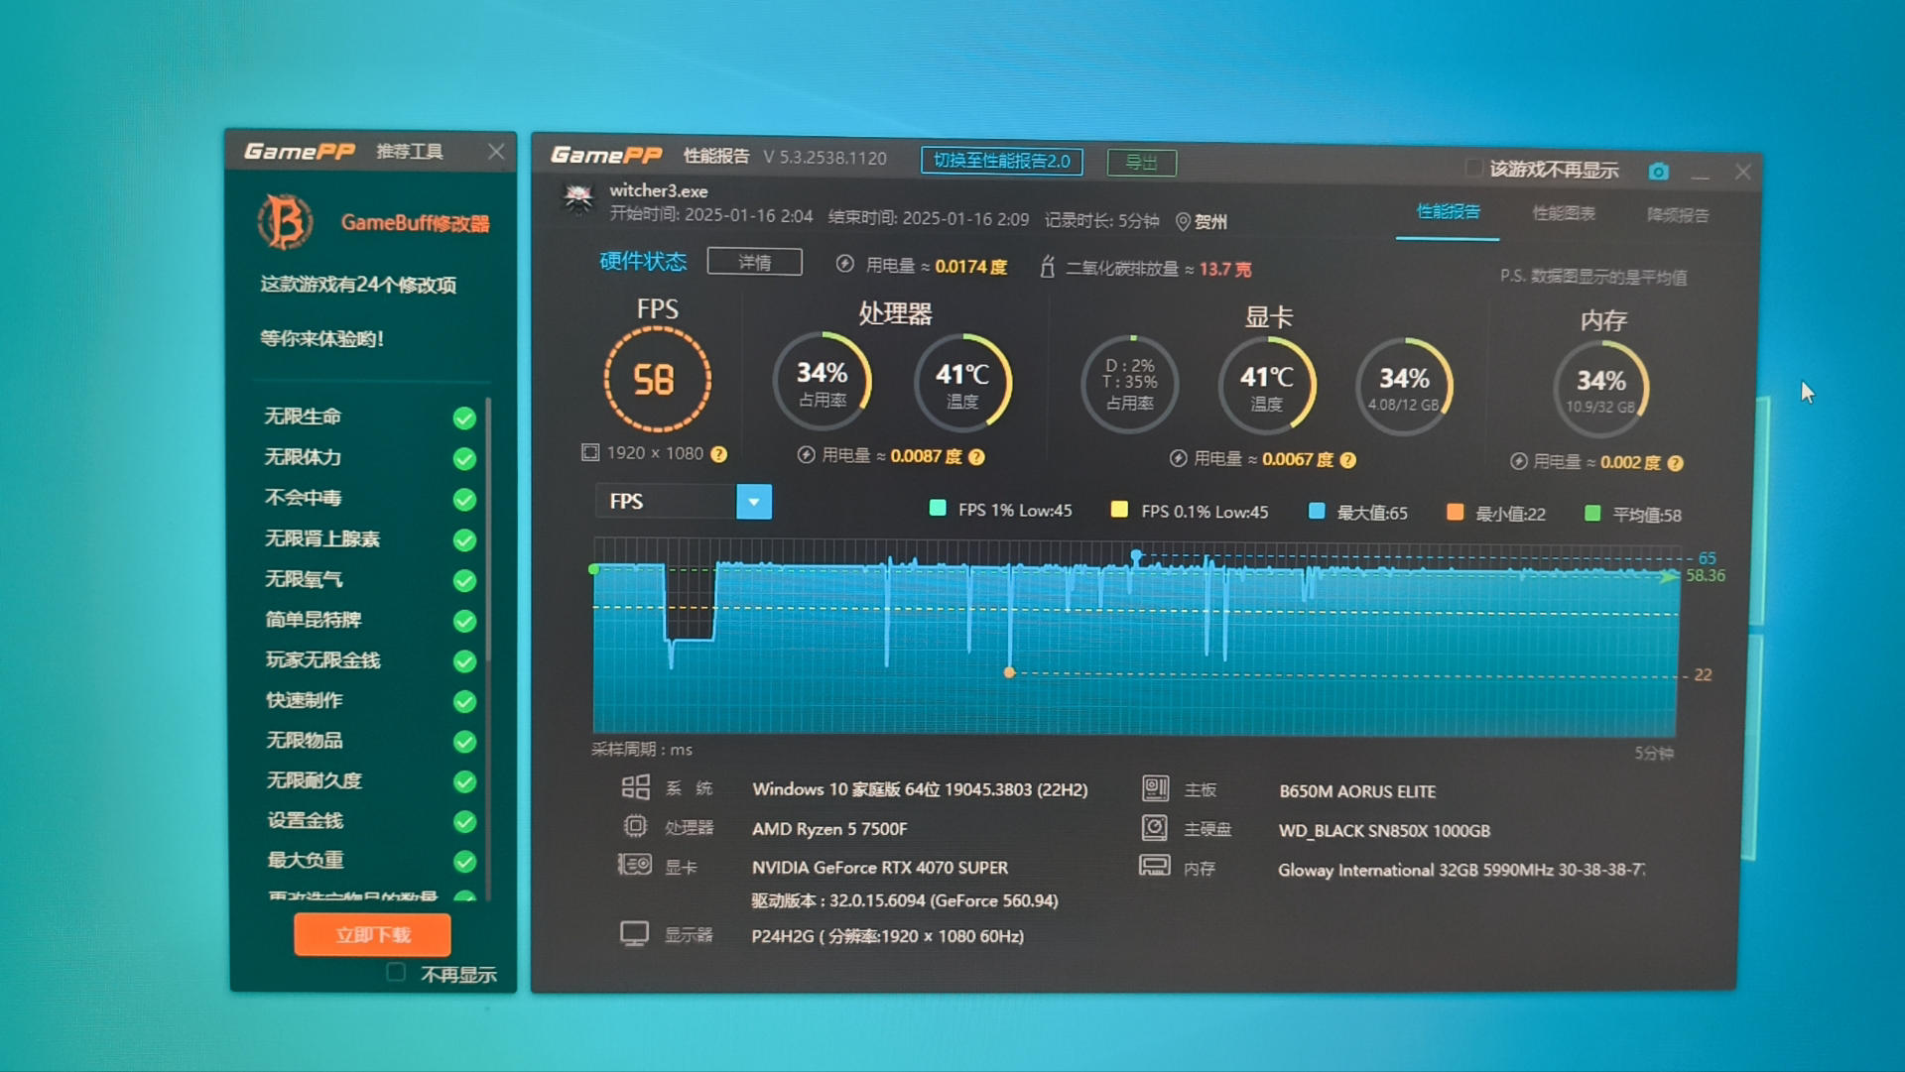Image resolution: width=1905 pixels, height=1072 pixels.
Task: Click the help icon beside 1920 x 1080
Action: 719,454
